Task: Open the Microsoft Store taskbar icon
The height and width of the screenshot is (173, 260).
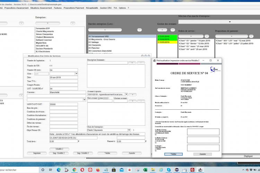Action: (114, 170)
